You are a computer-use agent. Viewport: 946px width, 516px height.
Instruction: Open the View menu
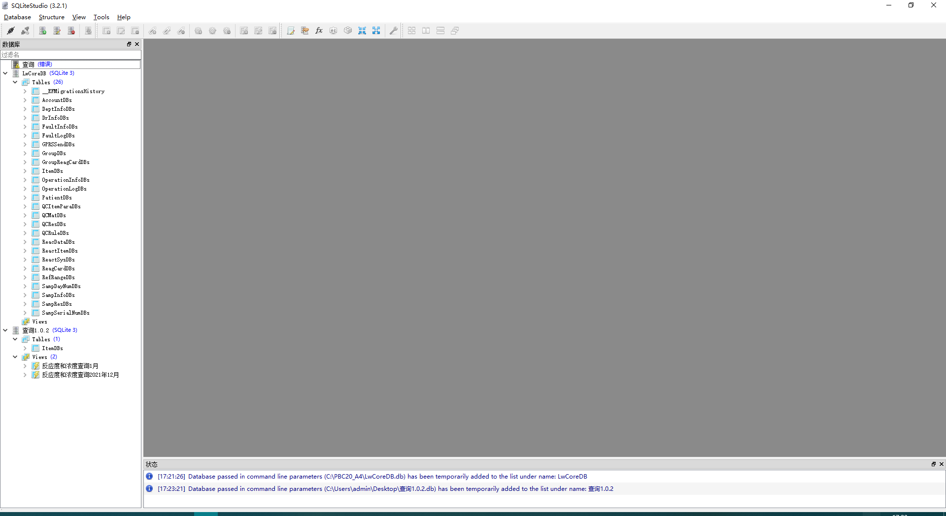pos(79,17)
